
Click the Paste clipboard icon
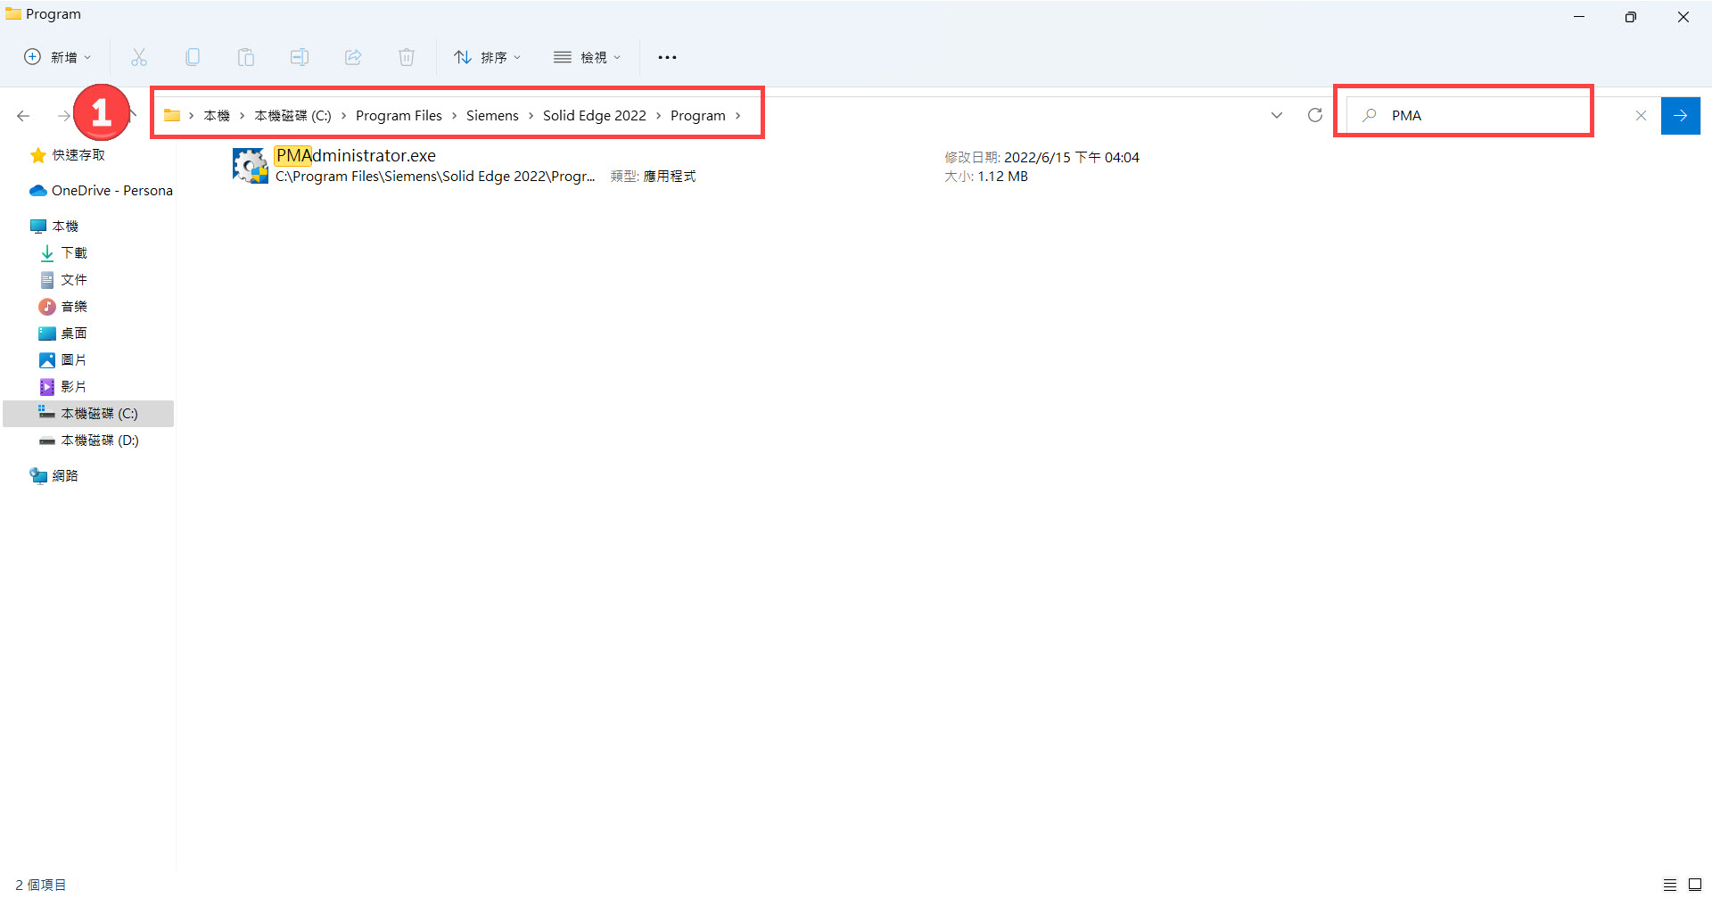coord(246,57)
